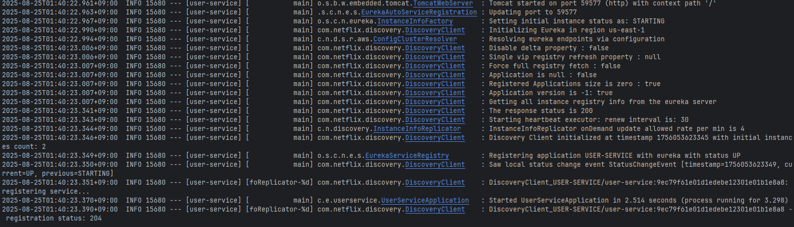Image resolution: width=794 pixels, height=227 pixels.
Task: Open the InstanceInfoReplicator class link
Action: coord(417,129)
